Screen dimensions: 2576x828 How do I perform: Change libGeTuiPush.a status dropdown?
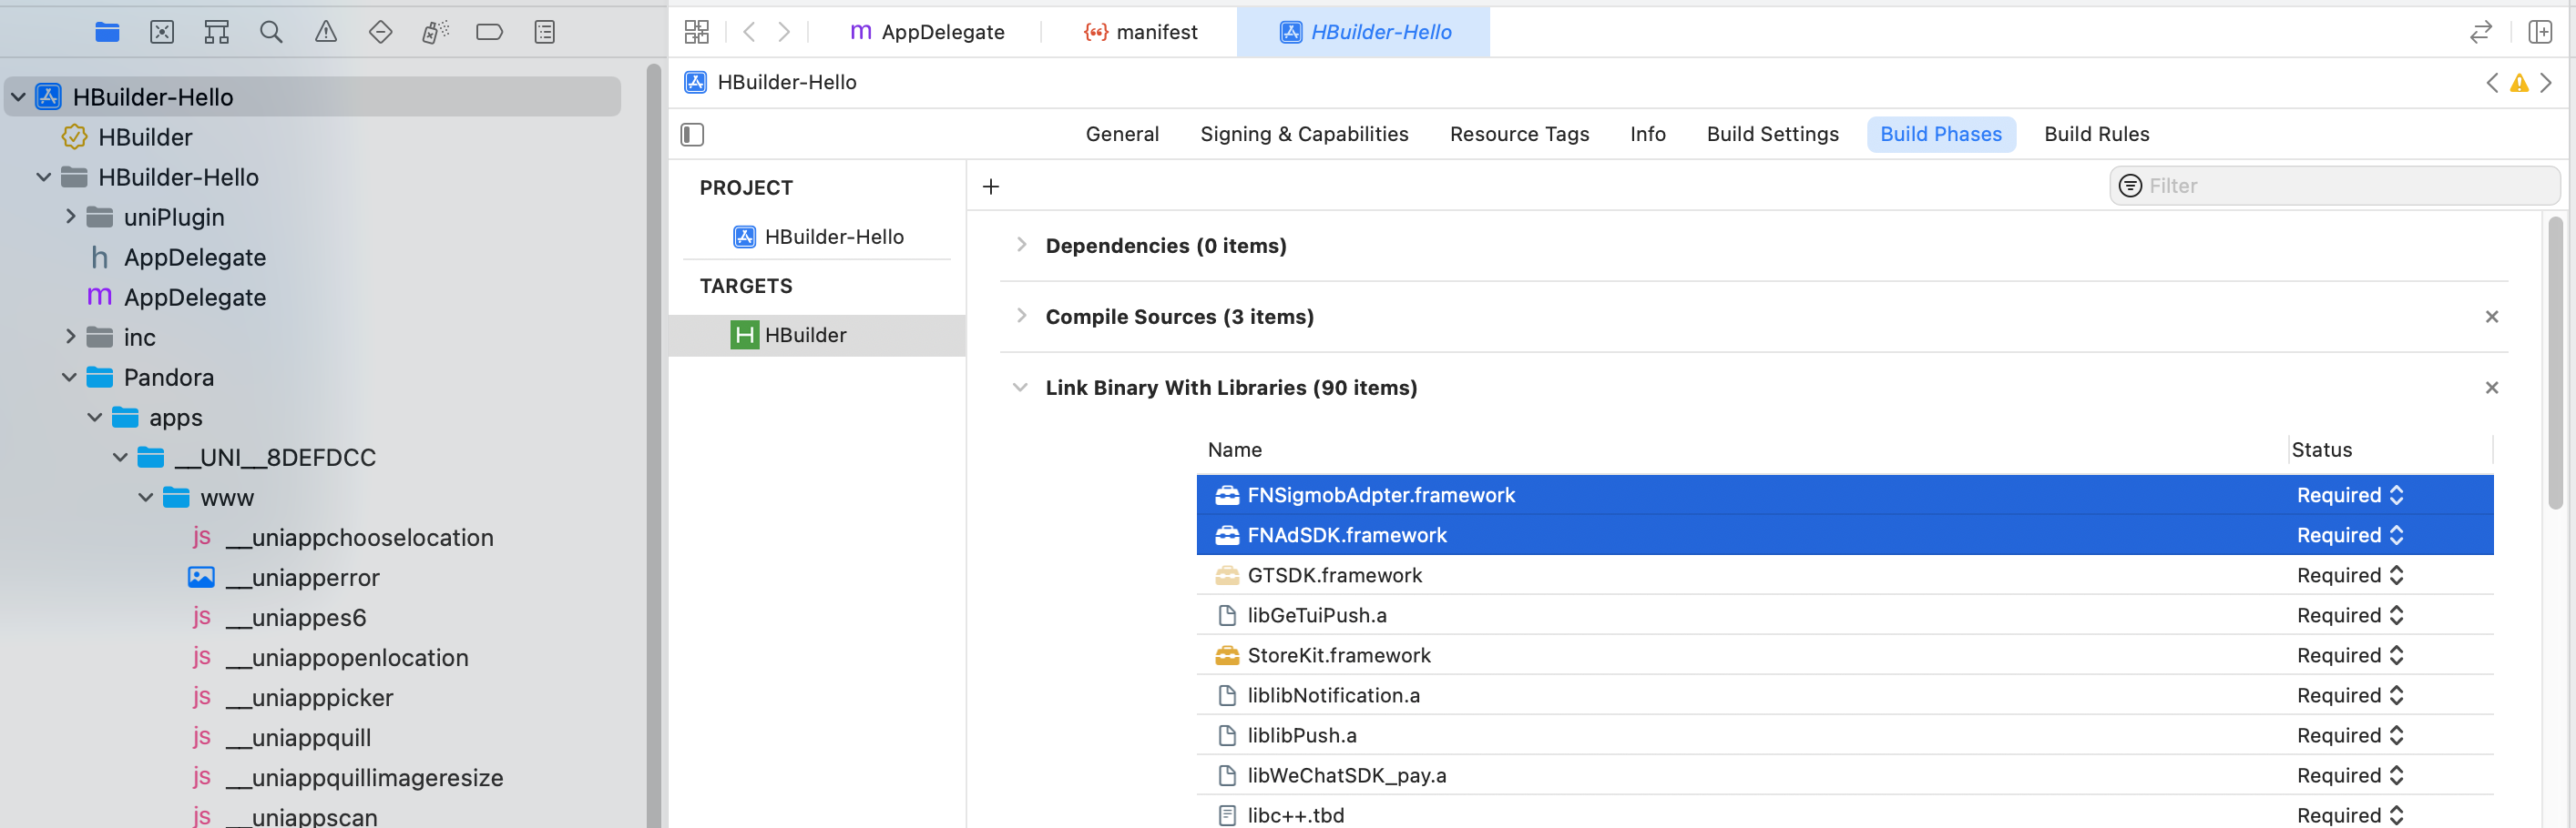point(2349,615)
